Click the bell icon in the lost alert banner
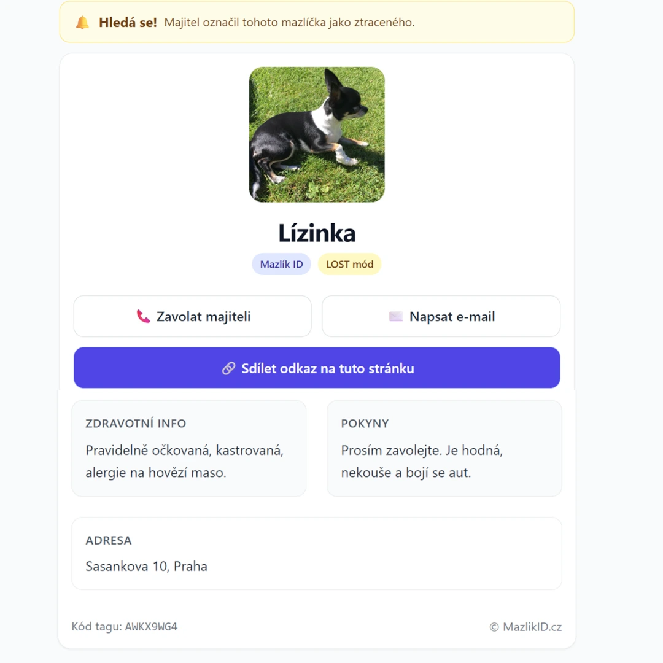The height and width of the screenshot is (663, 663). point(82,23)
